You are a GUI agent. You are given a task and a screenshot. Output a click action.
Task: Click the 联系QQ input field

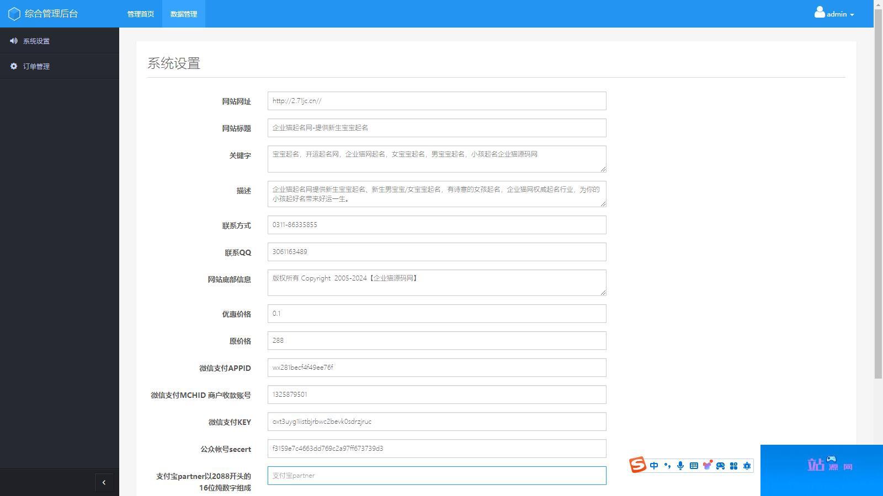click(437, 252)
